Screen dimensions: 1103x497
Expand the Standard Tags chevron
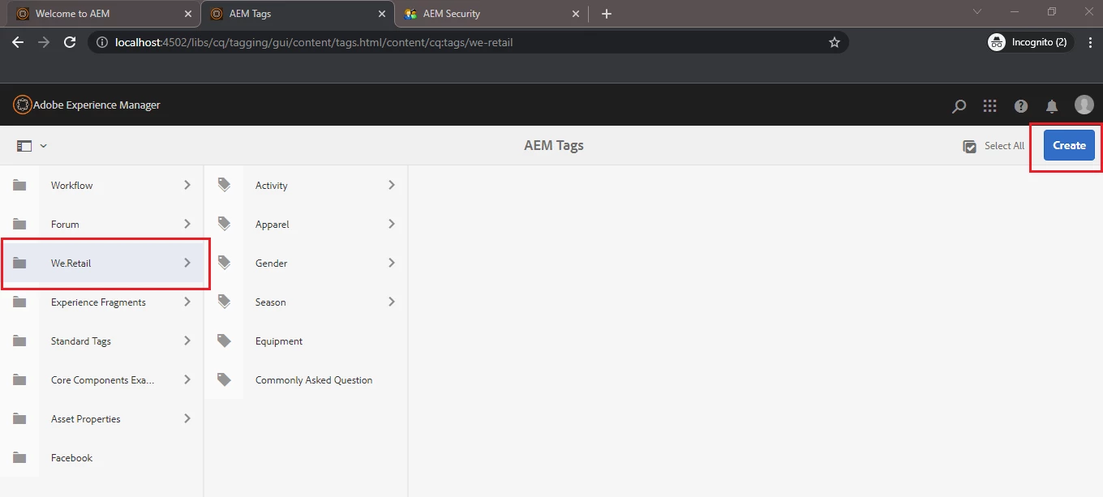tap(187, 341)
